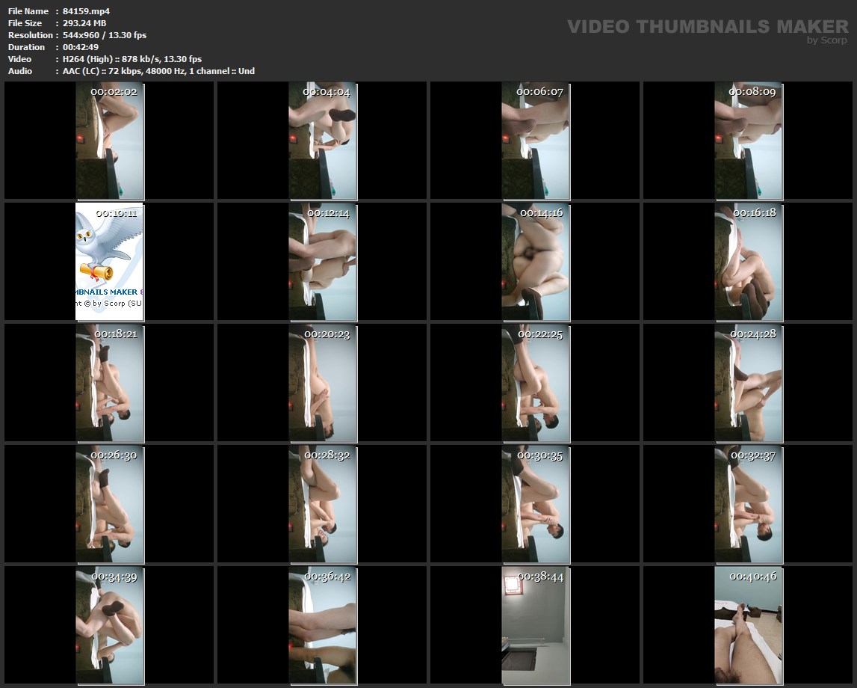Click the Duration label

tap(26, 47)
